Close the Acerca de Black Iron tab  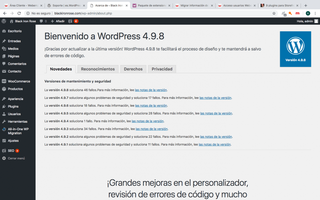pos(127,6)
